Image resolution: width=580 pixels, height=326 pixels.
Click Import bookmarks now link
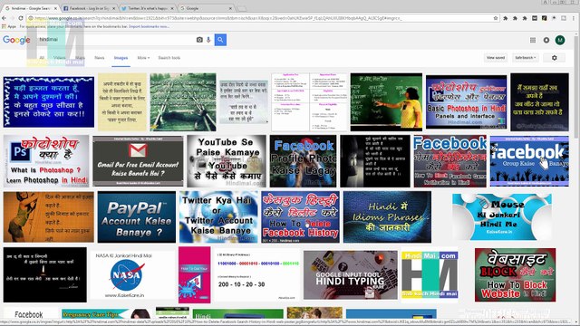coord(149,26)
